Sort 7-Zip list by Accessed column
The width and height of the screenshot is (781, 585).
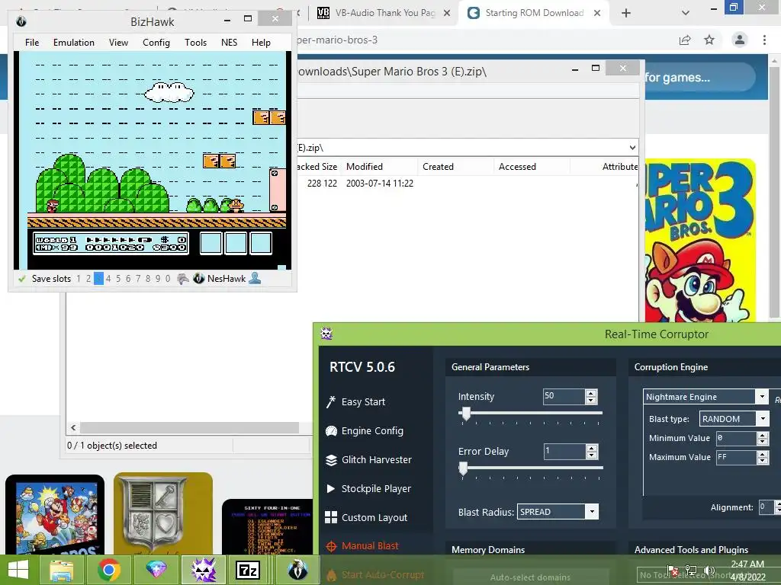tap(531, 167)
